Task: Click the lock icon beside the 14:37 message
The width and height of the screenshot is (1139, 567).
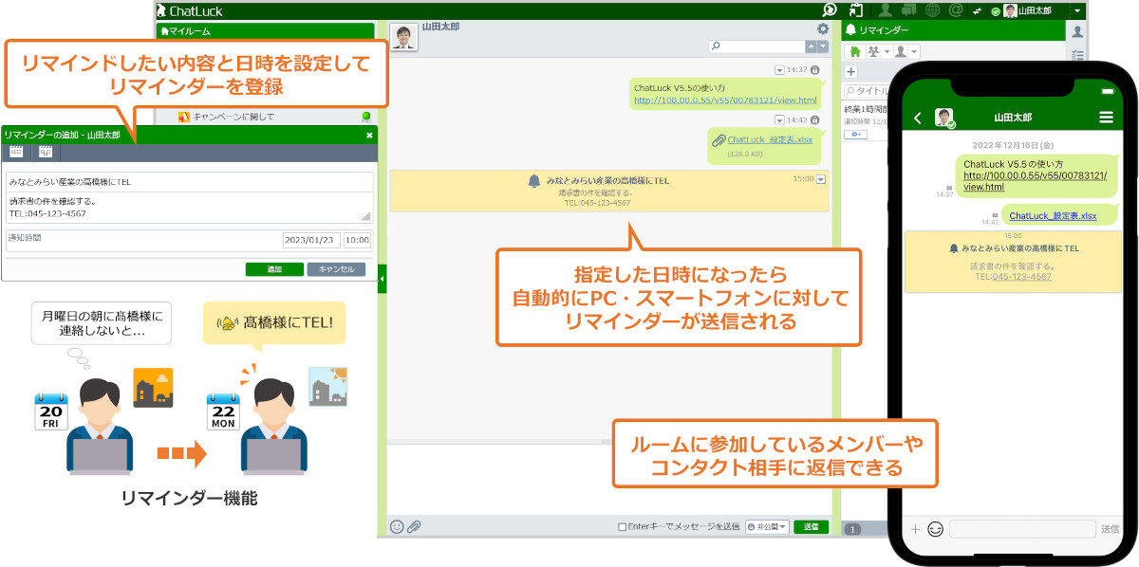Action: (x=813, y=70)
